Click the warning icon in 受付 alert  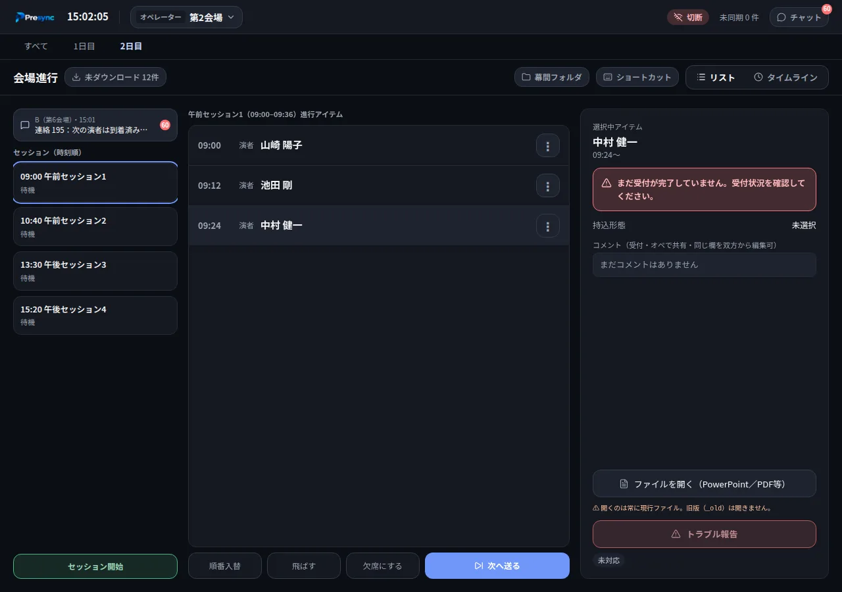pos(607,183)
